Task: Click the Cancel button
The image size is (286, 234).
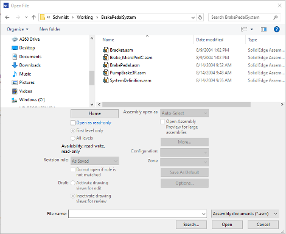Action: [263, 224]
